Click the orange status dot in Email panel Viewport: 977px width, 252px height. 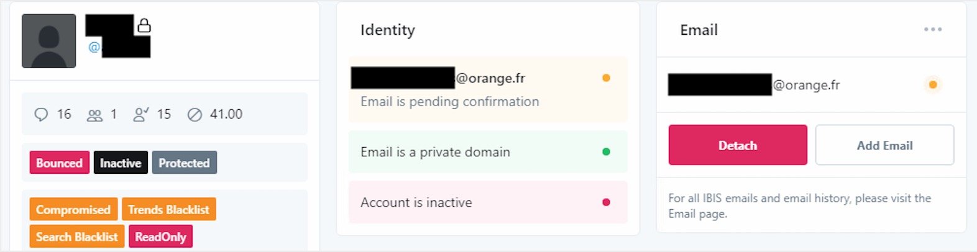[932, 84]
